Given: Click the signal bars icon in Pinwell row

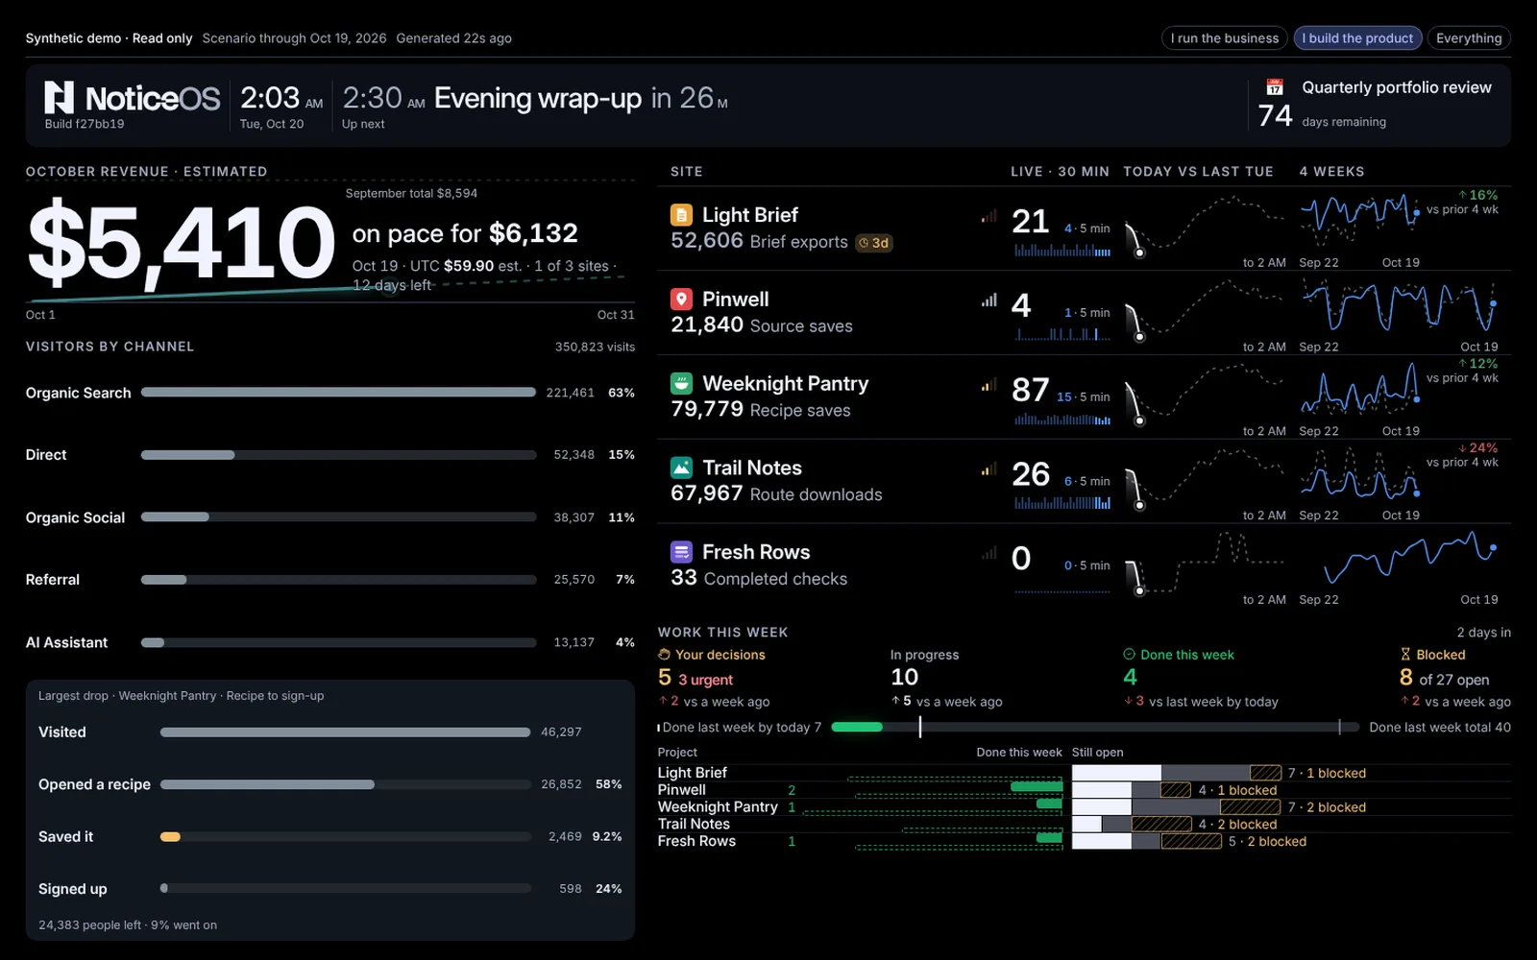Looking at the screenshot, I should coord(988,300).
